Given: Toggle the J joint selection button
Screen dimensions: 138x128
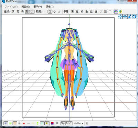Looking at the screenshot, I should (32, 12).
